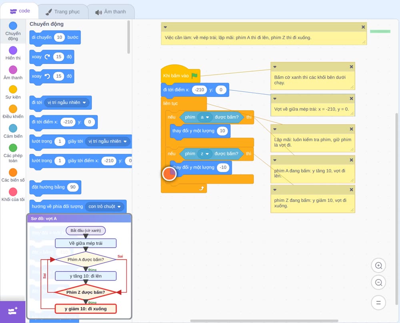This screenshot has height=323, width=400.
Task: Open the vị trí ngẫu nhiên dropdown in the đi tới block
Action: pos(67,103)
